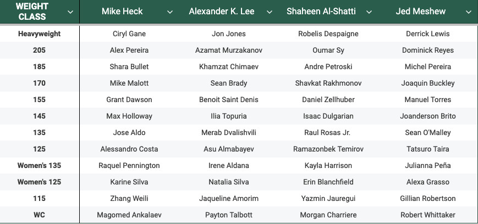Click the Kayla Harrison cell
The height and width of the screenshot is (224, 478).
[328, 165]
